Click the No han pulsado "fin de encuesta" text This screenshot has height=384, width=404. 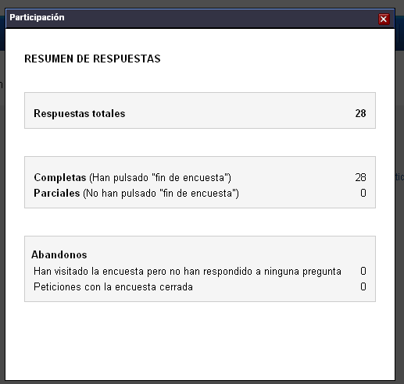coord(161,194)
